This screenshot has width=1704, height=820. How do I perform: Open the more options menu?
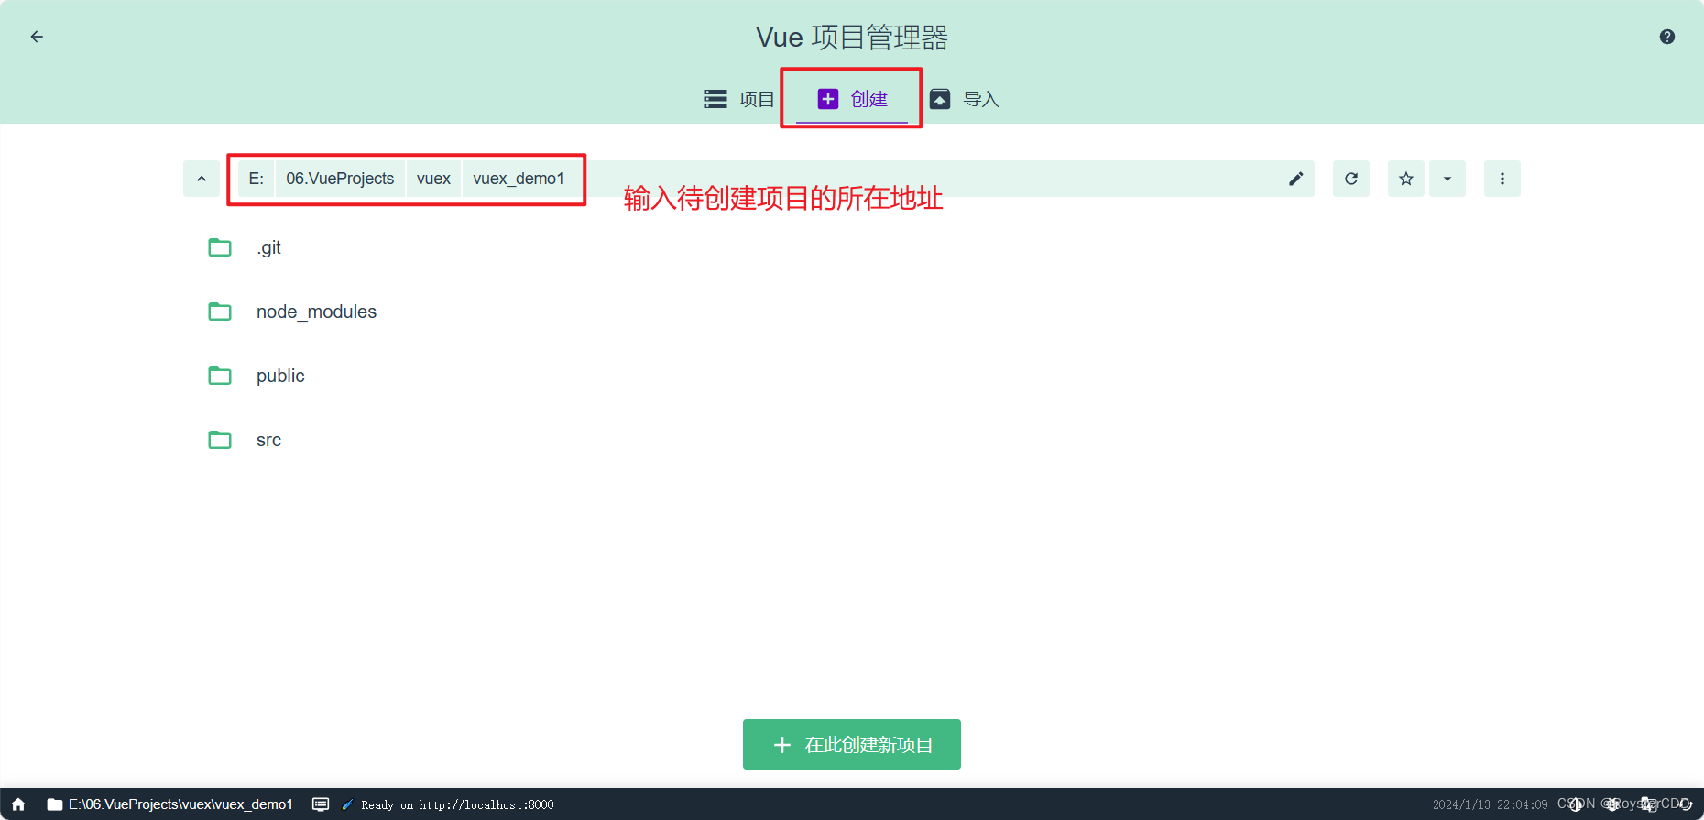1502,179
